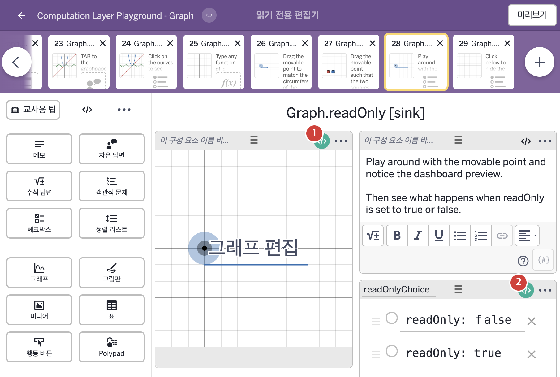The width and height of the screenshot is (560, 377).
Task: Select the readOnly: true radio option
Action: [392, 351]
